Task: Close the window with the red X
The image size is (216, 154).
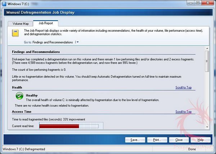Action: pos(208,3)
